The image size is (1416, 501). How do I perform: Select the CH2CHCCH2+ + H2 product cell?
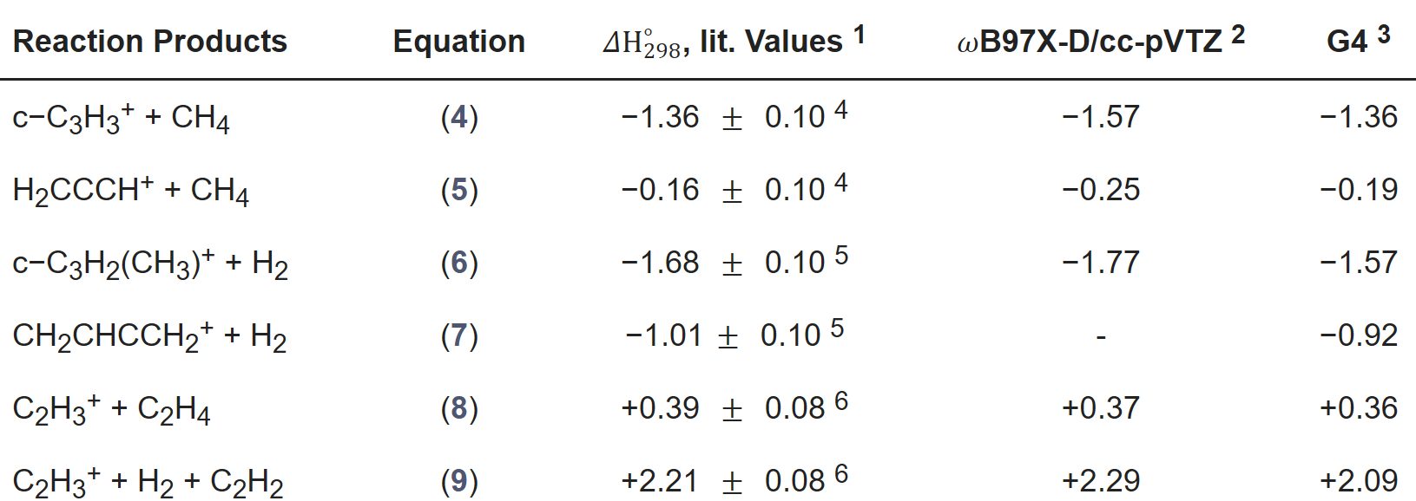(x=149, y=336)
